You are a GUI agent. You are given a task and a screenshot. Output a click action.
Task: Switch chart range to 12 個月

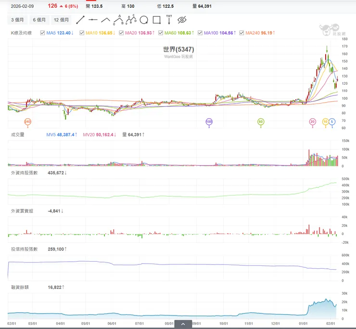click(61, 20)
